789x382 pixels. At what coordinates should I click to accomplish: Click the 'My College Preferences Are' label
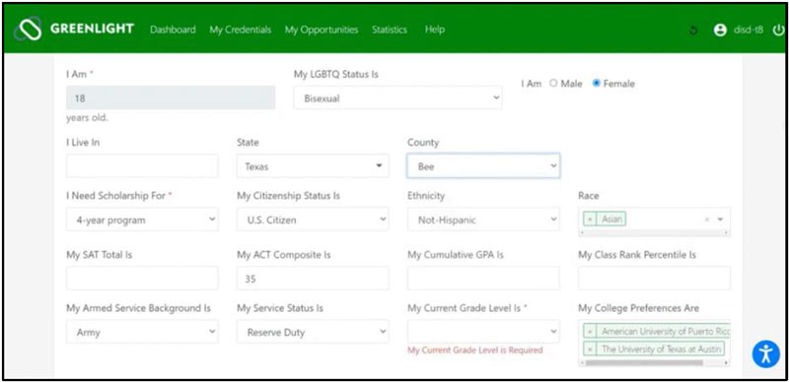(x=638, y=308)
